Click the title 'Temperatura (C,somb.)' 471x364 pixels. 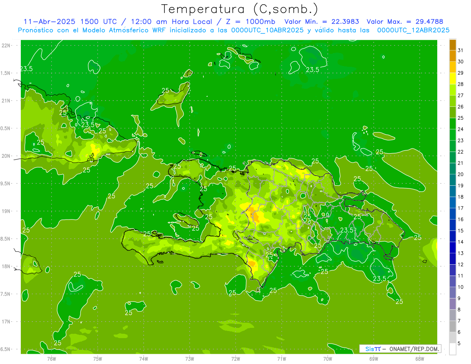(240, 9)
